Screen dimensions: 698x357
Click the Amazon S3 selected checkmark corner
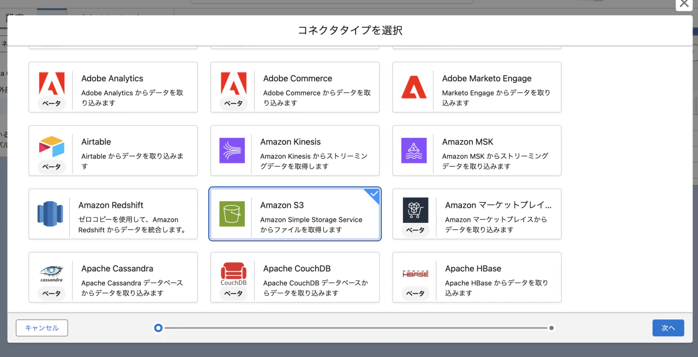(x=374, y=195)
